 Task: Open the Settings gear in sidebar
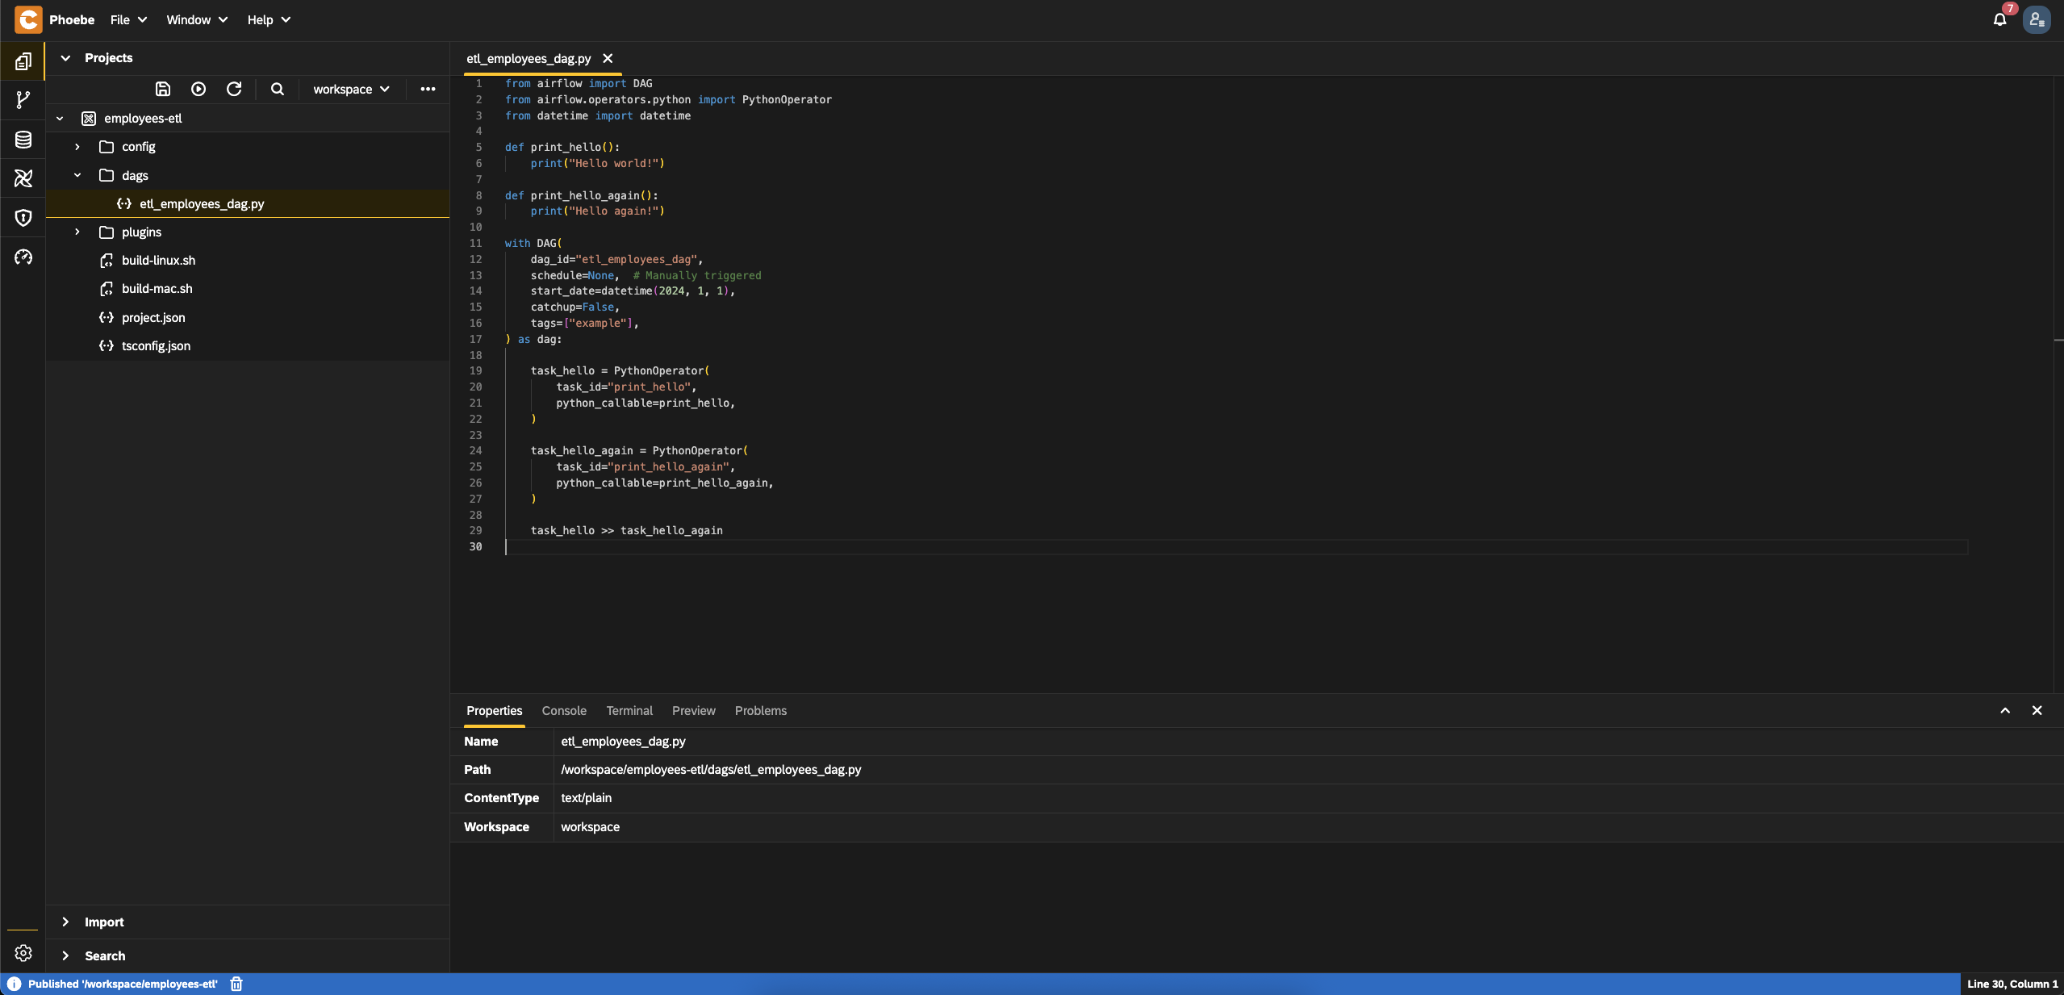click(23, 953)
